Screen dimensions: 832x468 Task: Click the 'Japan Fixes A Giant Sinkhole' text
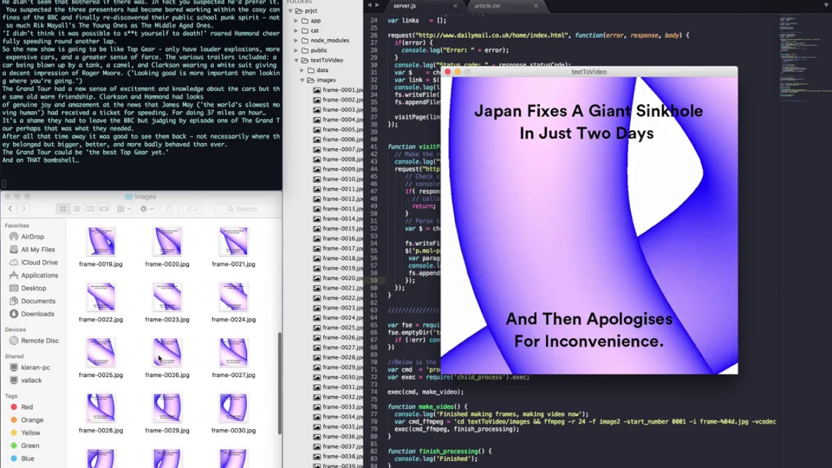click(588, 111)
